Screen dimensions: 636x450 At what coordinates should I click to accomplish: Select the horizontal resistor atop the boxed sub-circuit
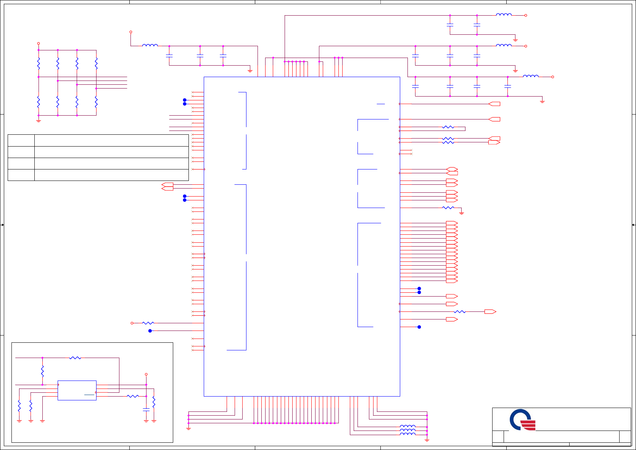click(x=75, y=358)
